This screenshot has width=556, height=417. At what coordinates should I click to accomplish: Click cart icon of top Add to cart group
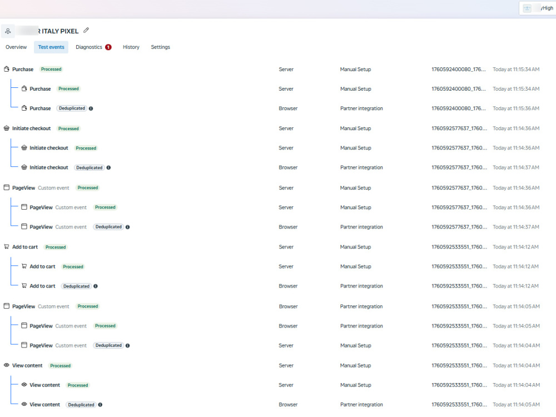tap(6, 247)
